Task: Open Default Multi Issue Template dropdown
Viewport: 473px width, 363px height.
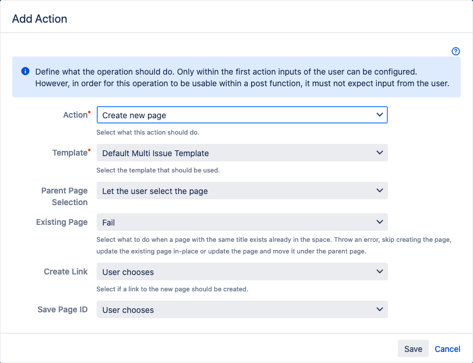Action: click(x=242, y=153)
